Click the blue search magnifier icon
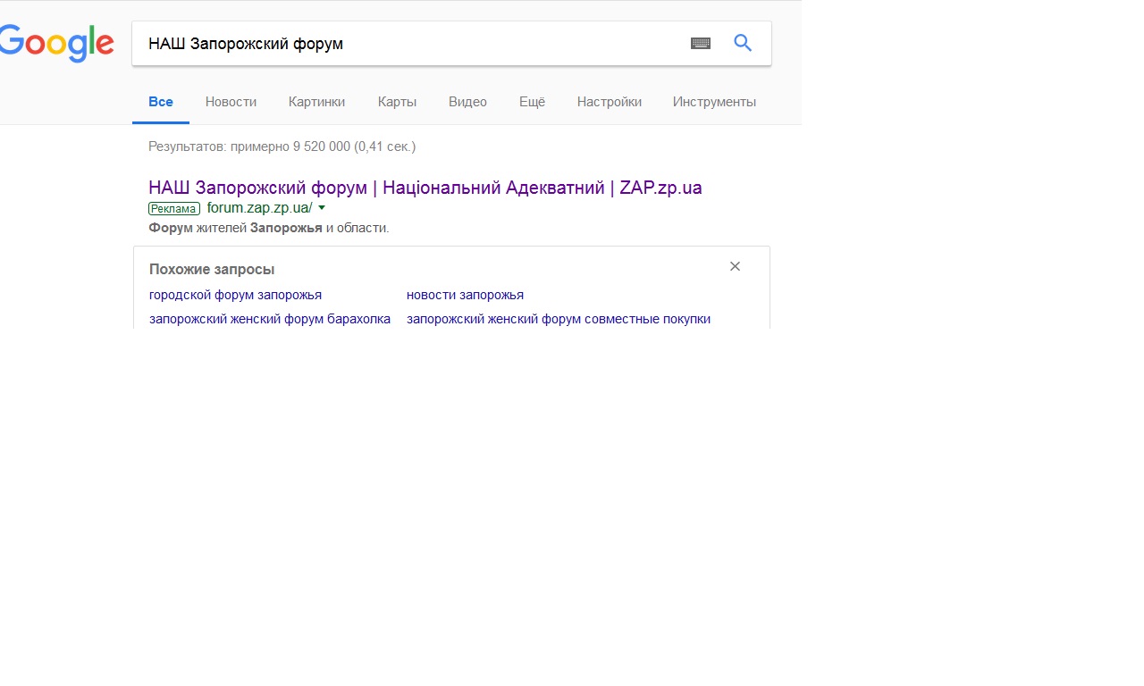The width and height of the screenshot is (1144, 686). [x=743, y=43]
